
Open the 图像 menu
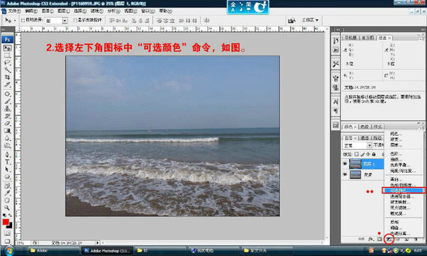pyautogui.click(x=48, y=11)
